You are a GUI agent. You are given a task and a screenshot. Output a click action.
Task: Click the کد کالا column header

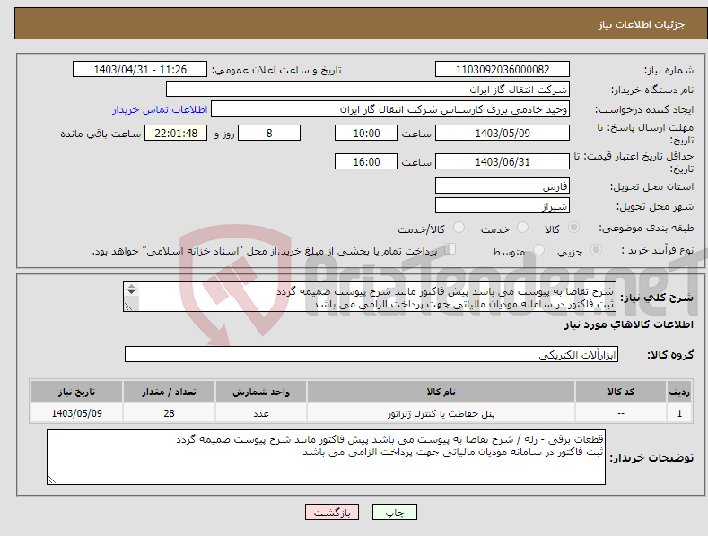tap(621, 392)
